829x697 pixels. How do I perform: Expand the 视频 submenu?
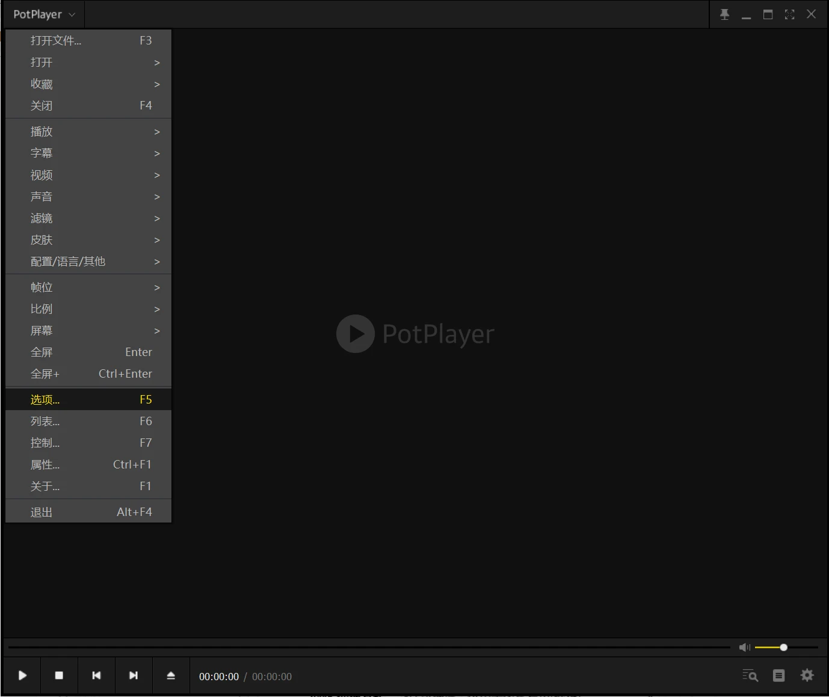click(88, 174)
